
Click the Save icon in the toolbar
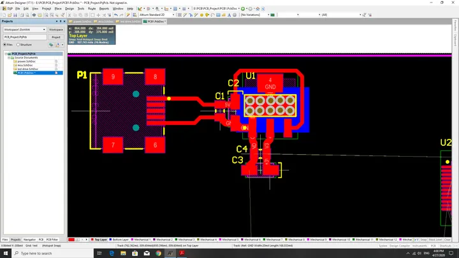tap(15, 15)
